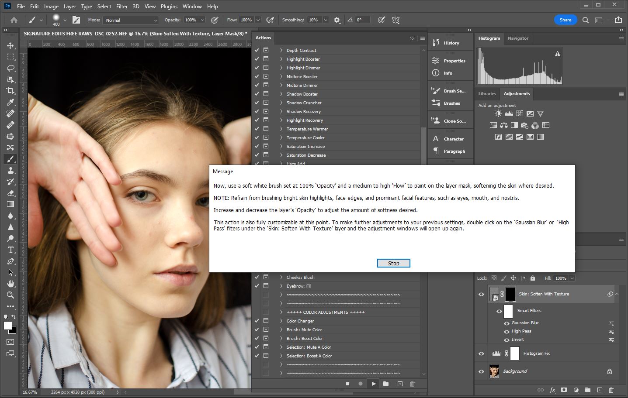Select the Clone Stamp tool
Viewport: 628px width, 398px height.
pos(10,170)
